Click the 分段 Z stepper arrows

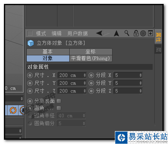pyautogui.click(x=140, y=91)
